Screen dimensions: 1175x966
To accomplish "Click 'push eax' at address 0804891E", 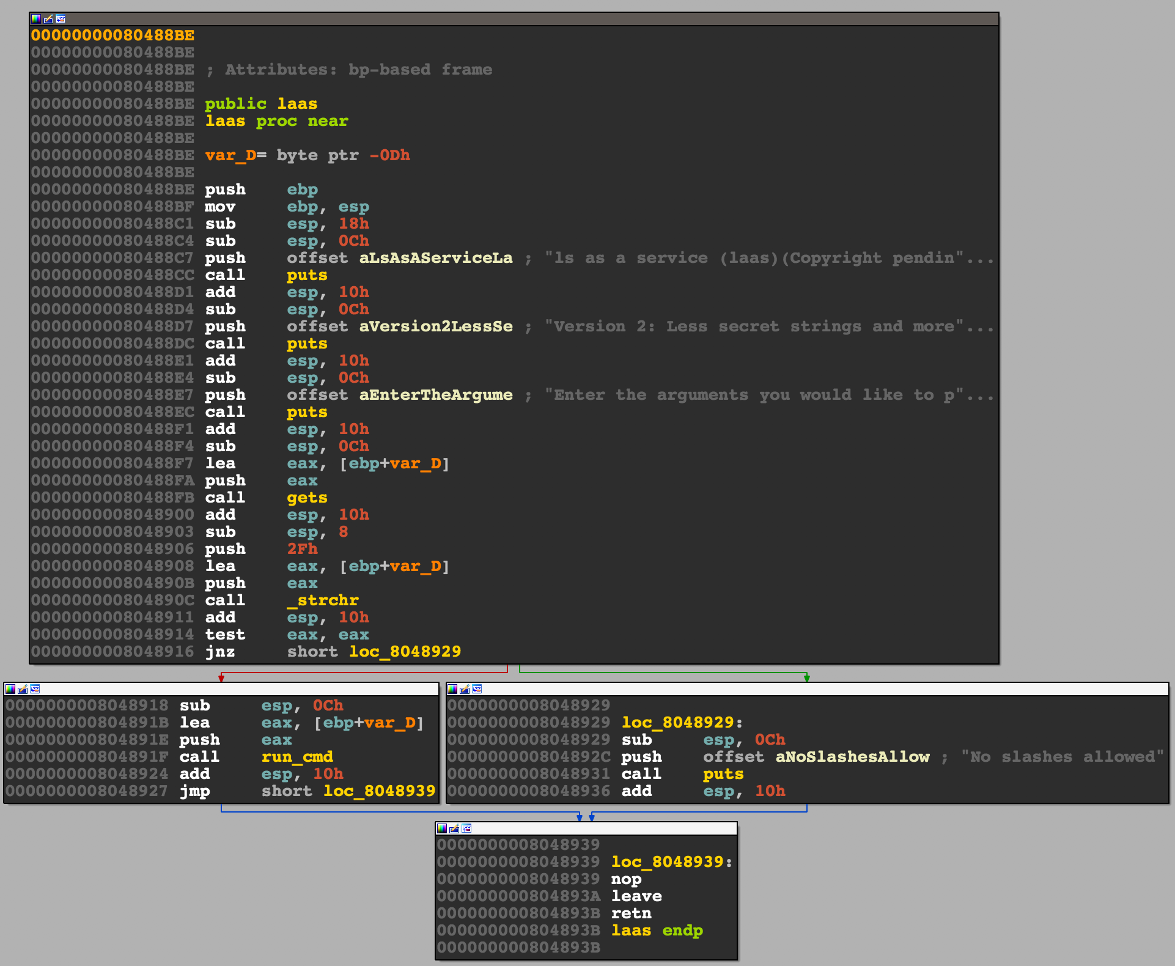I will [235, 740].
